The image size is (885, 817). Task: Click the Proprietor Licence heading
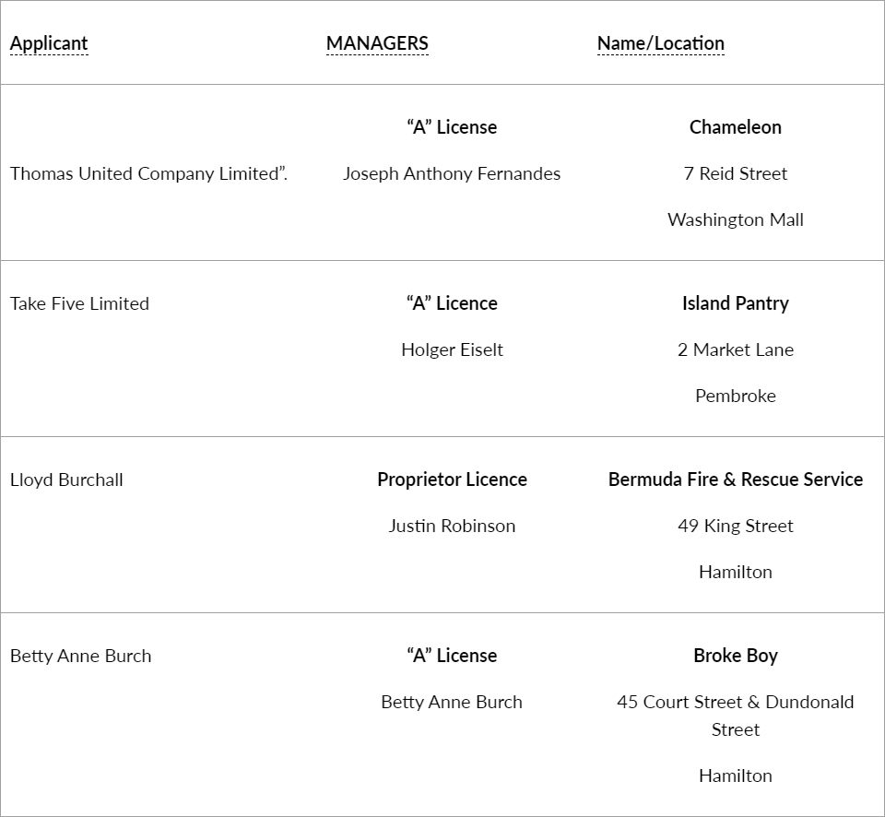click(452, 480)
